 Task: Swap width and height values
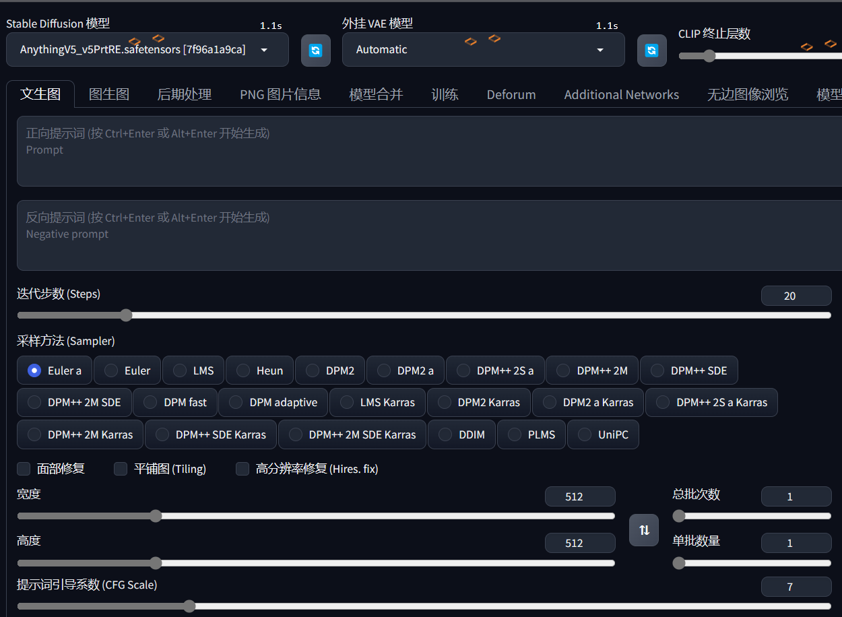(x=644, y=530)
